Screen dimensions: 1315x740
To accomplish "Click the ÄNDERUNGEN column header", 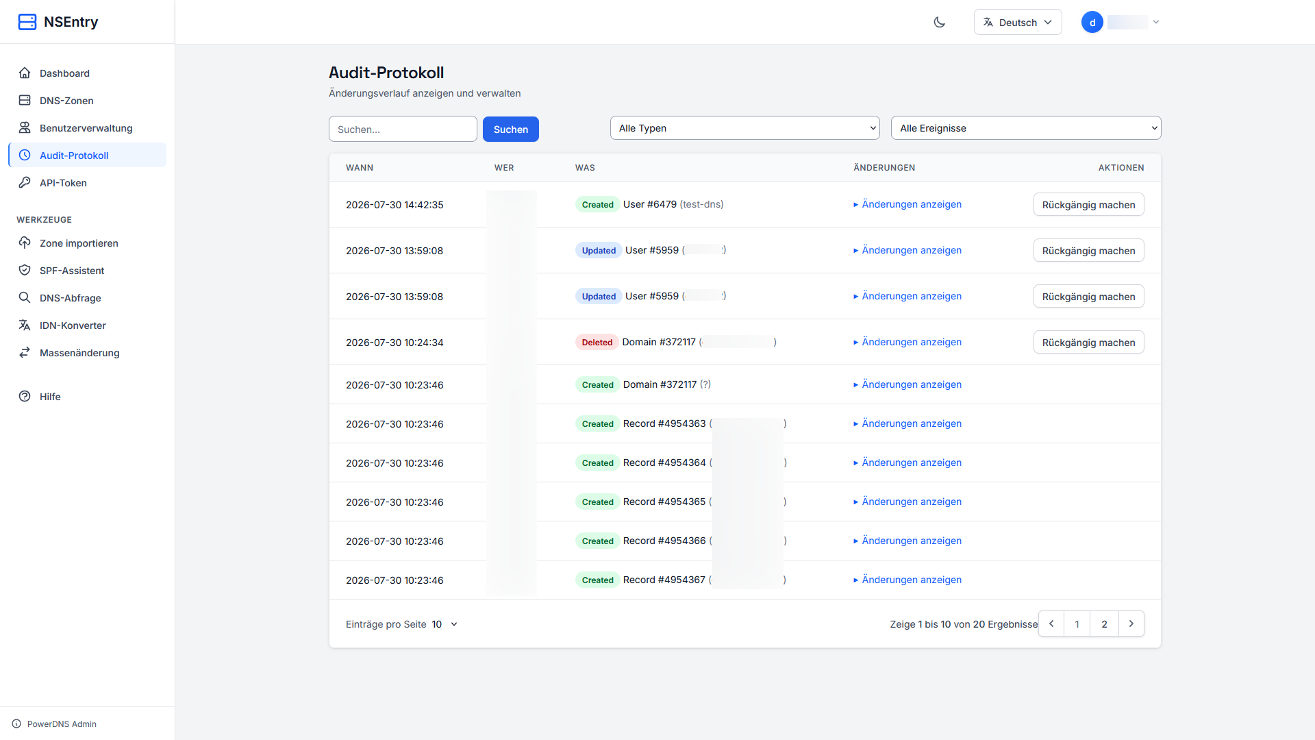I will (x=884, y=167).
